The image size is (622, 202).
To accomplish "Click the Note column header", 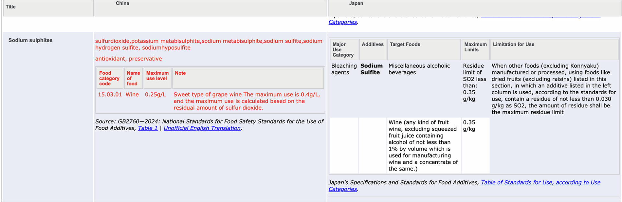I will (x=248, y=78).
